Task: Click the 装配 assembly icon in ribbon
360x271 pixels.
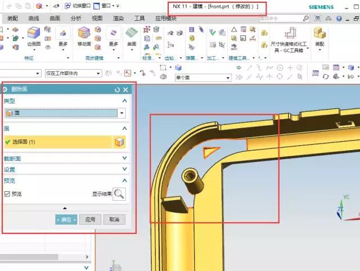Action: point(319,35)
